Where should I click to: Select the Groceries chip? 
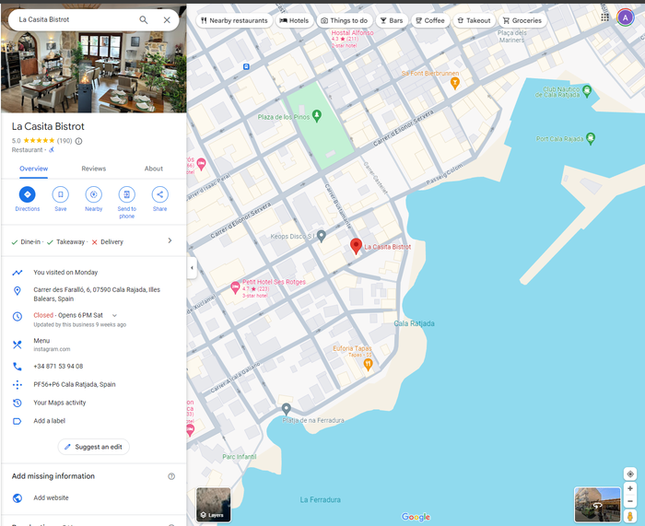point(522,20)
